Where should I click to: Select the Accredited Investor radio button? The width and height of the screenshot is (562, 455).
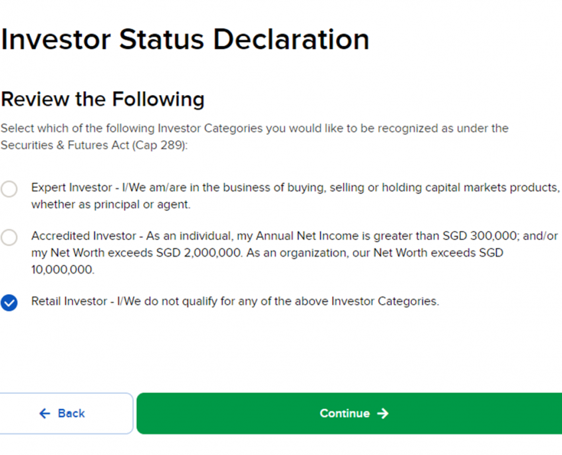coord(9,237)
